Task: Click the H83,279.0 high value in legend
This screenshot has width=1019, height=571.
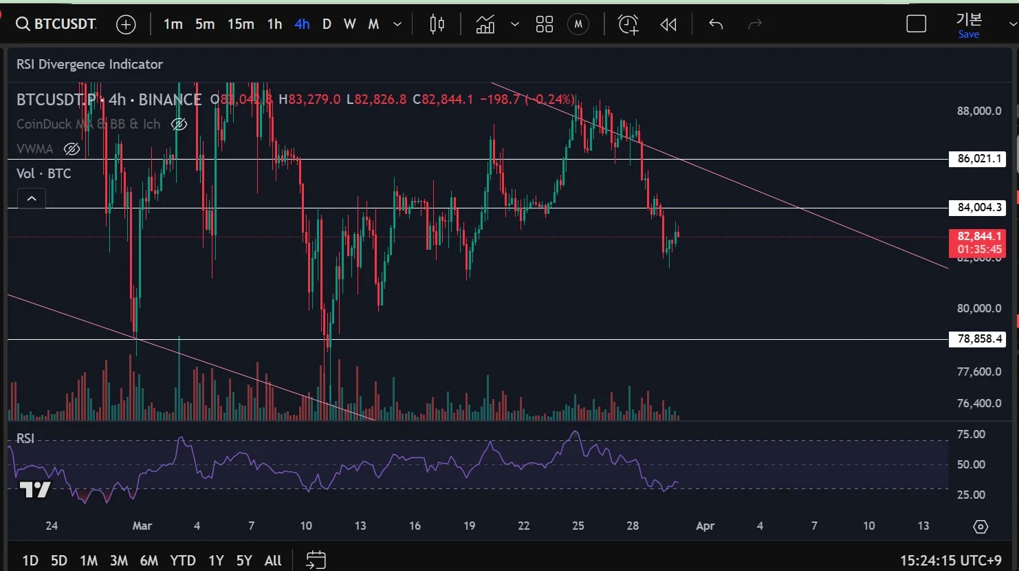Action: (x=309, y=100)
